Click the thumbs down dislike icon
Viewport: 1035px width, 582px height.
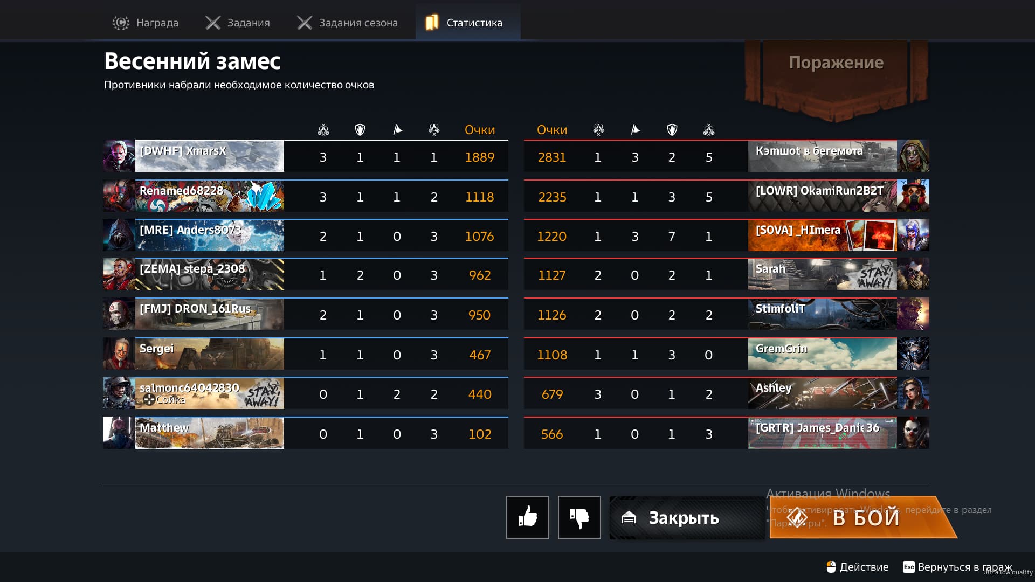click(x=579, y=517)
